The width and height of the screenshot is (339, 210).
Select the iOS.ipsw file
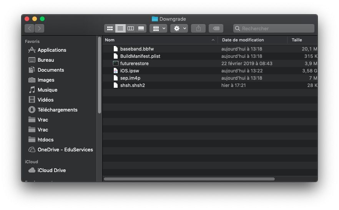pyautogui.click(x=130, y=71)
